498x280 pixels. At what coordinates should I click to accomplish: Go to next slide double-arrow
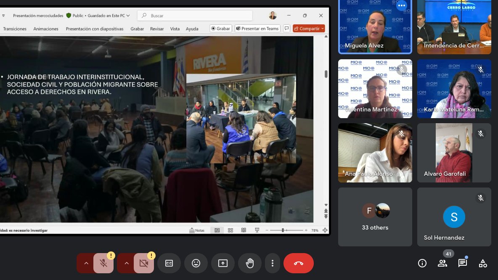click(x=326, y=217)
